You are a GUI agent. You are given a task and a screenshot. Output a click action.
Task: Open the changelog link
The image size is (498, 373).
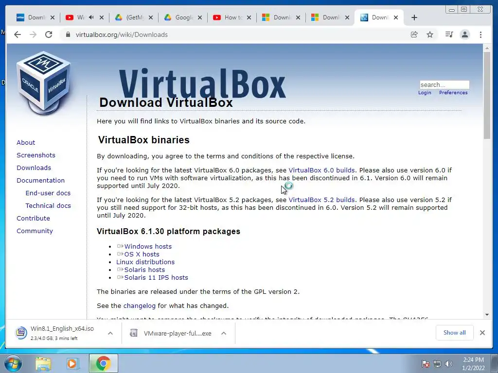[x=139, y=306]
